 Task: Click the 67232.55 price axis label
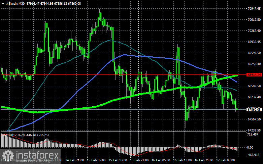point(254,130)
